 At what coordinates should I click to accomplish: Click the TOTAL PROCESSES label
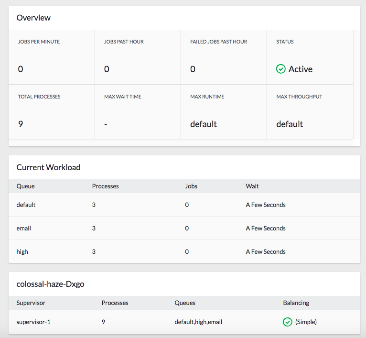39,97
